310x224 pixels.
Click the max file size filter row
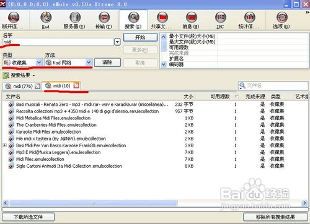click(x=237, y=42)
